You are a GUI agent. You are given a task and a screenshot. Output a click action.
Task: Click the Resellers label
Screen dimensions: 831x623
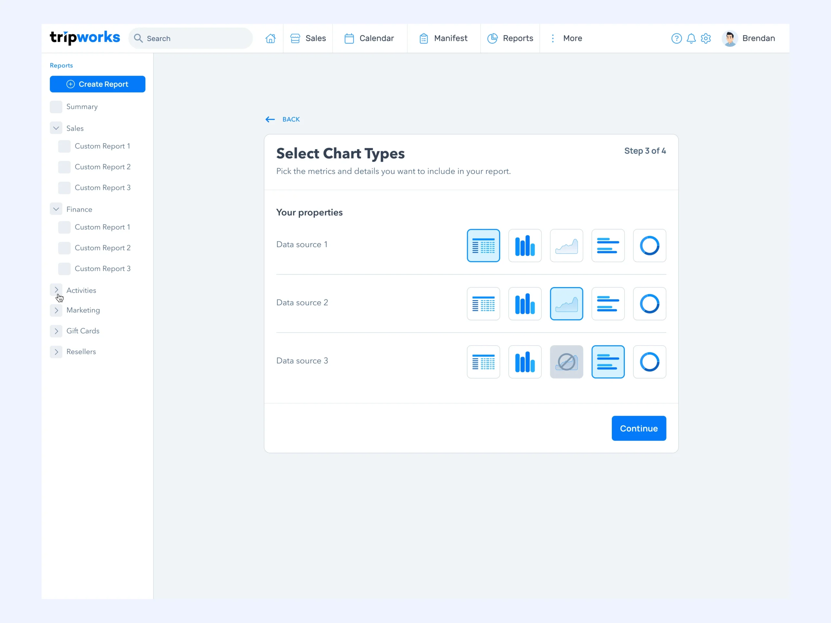(x=81, y=352)
